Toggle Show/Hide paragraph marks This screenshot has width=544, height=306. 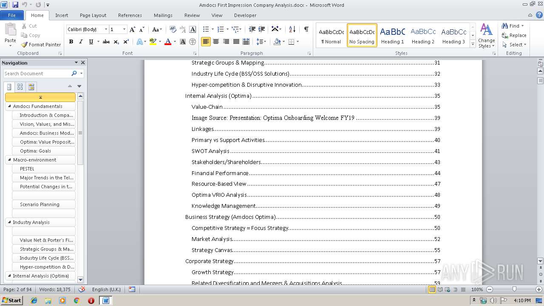[x=306, y=29]
